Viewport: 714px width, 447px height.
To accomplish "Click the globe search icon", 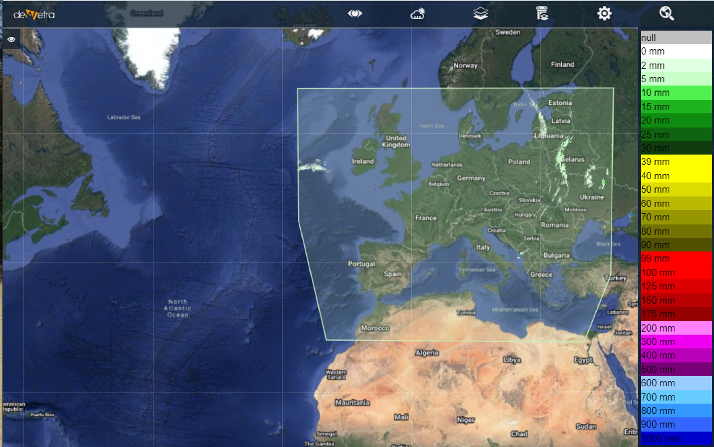I will tap(666, 14).
